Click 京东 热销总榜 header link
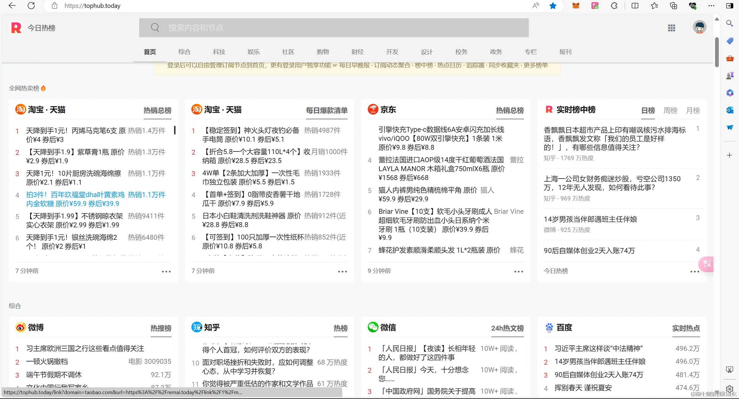Viewport: 739px width, 399px height. point(510,110)
